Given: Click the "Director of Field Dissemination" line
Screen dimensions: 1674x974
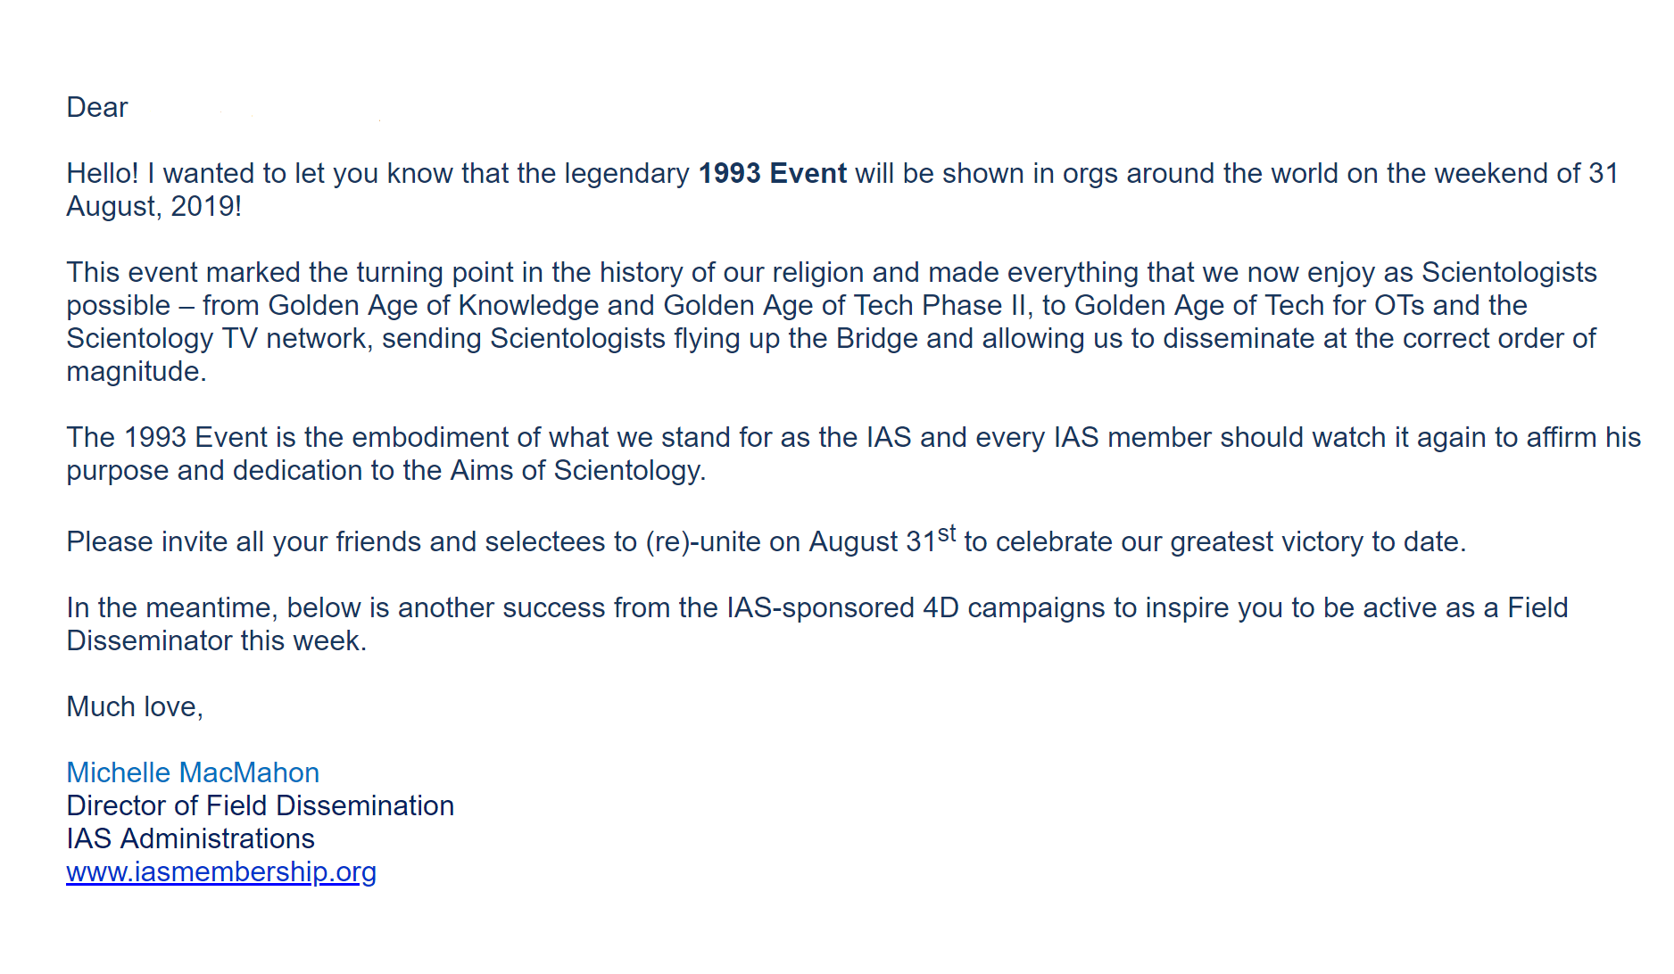Looking at the screenshot, I should click(260, 805).
